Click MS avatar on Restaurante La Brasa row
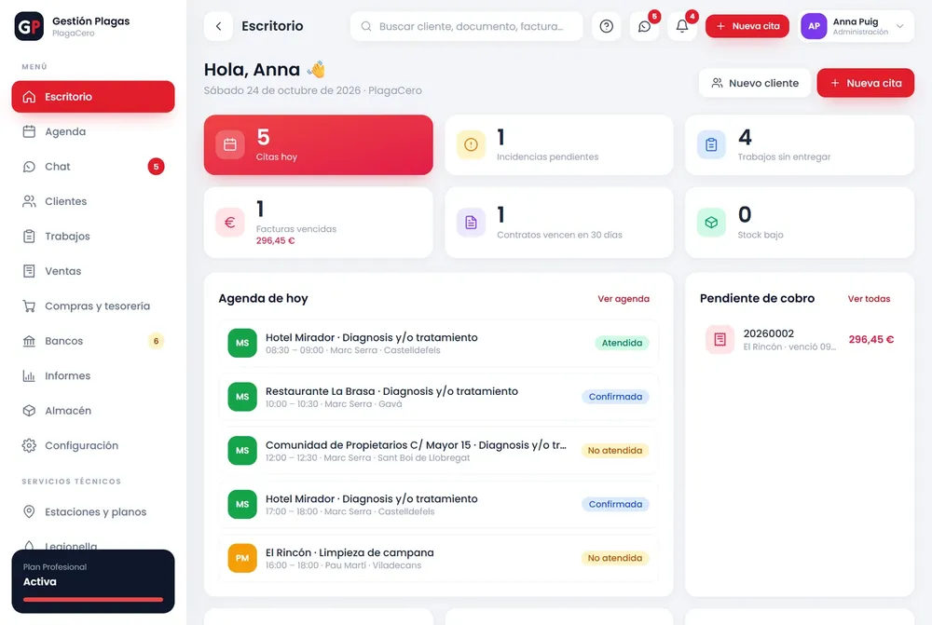The image size is (932, 625). [x=242, y=397]
